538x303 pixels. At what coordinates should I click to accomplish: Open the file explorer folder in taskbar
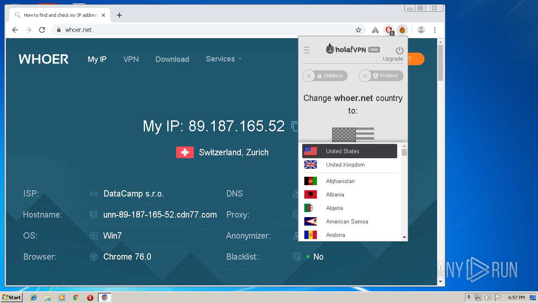click(x=47, y=298)
